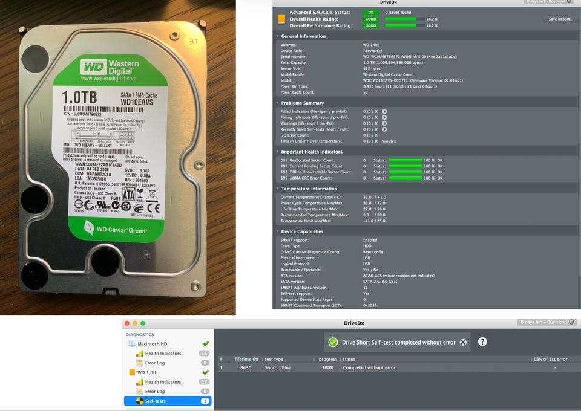Viewport: 581px width, 411px height.
Task: Click the GOOD Overall Health Rating badge
Action: (x=370, y=19)
